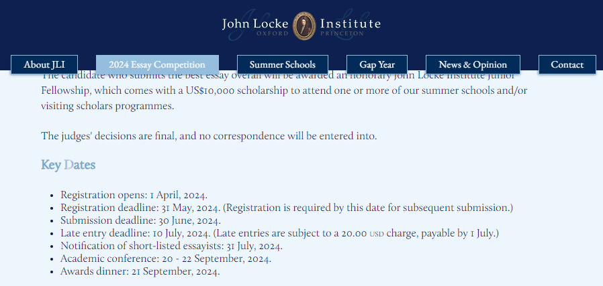Click the "Submission deadline: 30 June" list item
Screen dimensions: 603x286
(140, 220)
